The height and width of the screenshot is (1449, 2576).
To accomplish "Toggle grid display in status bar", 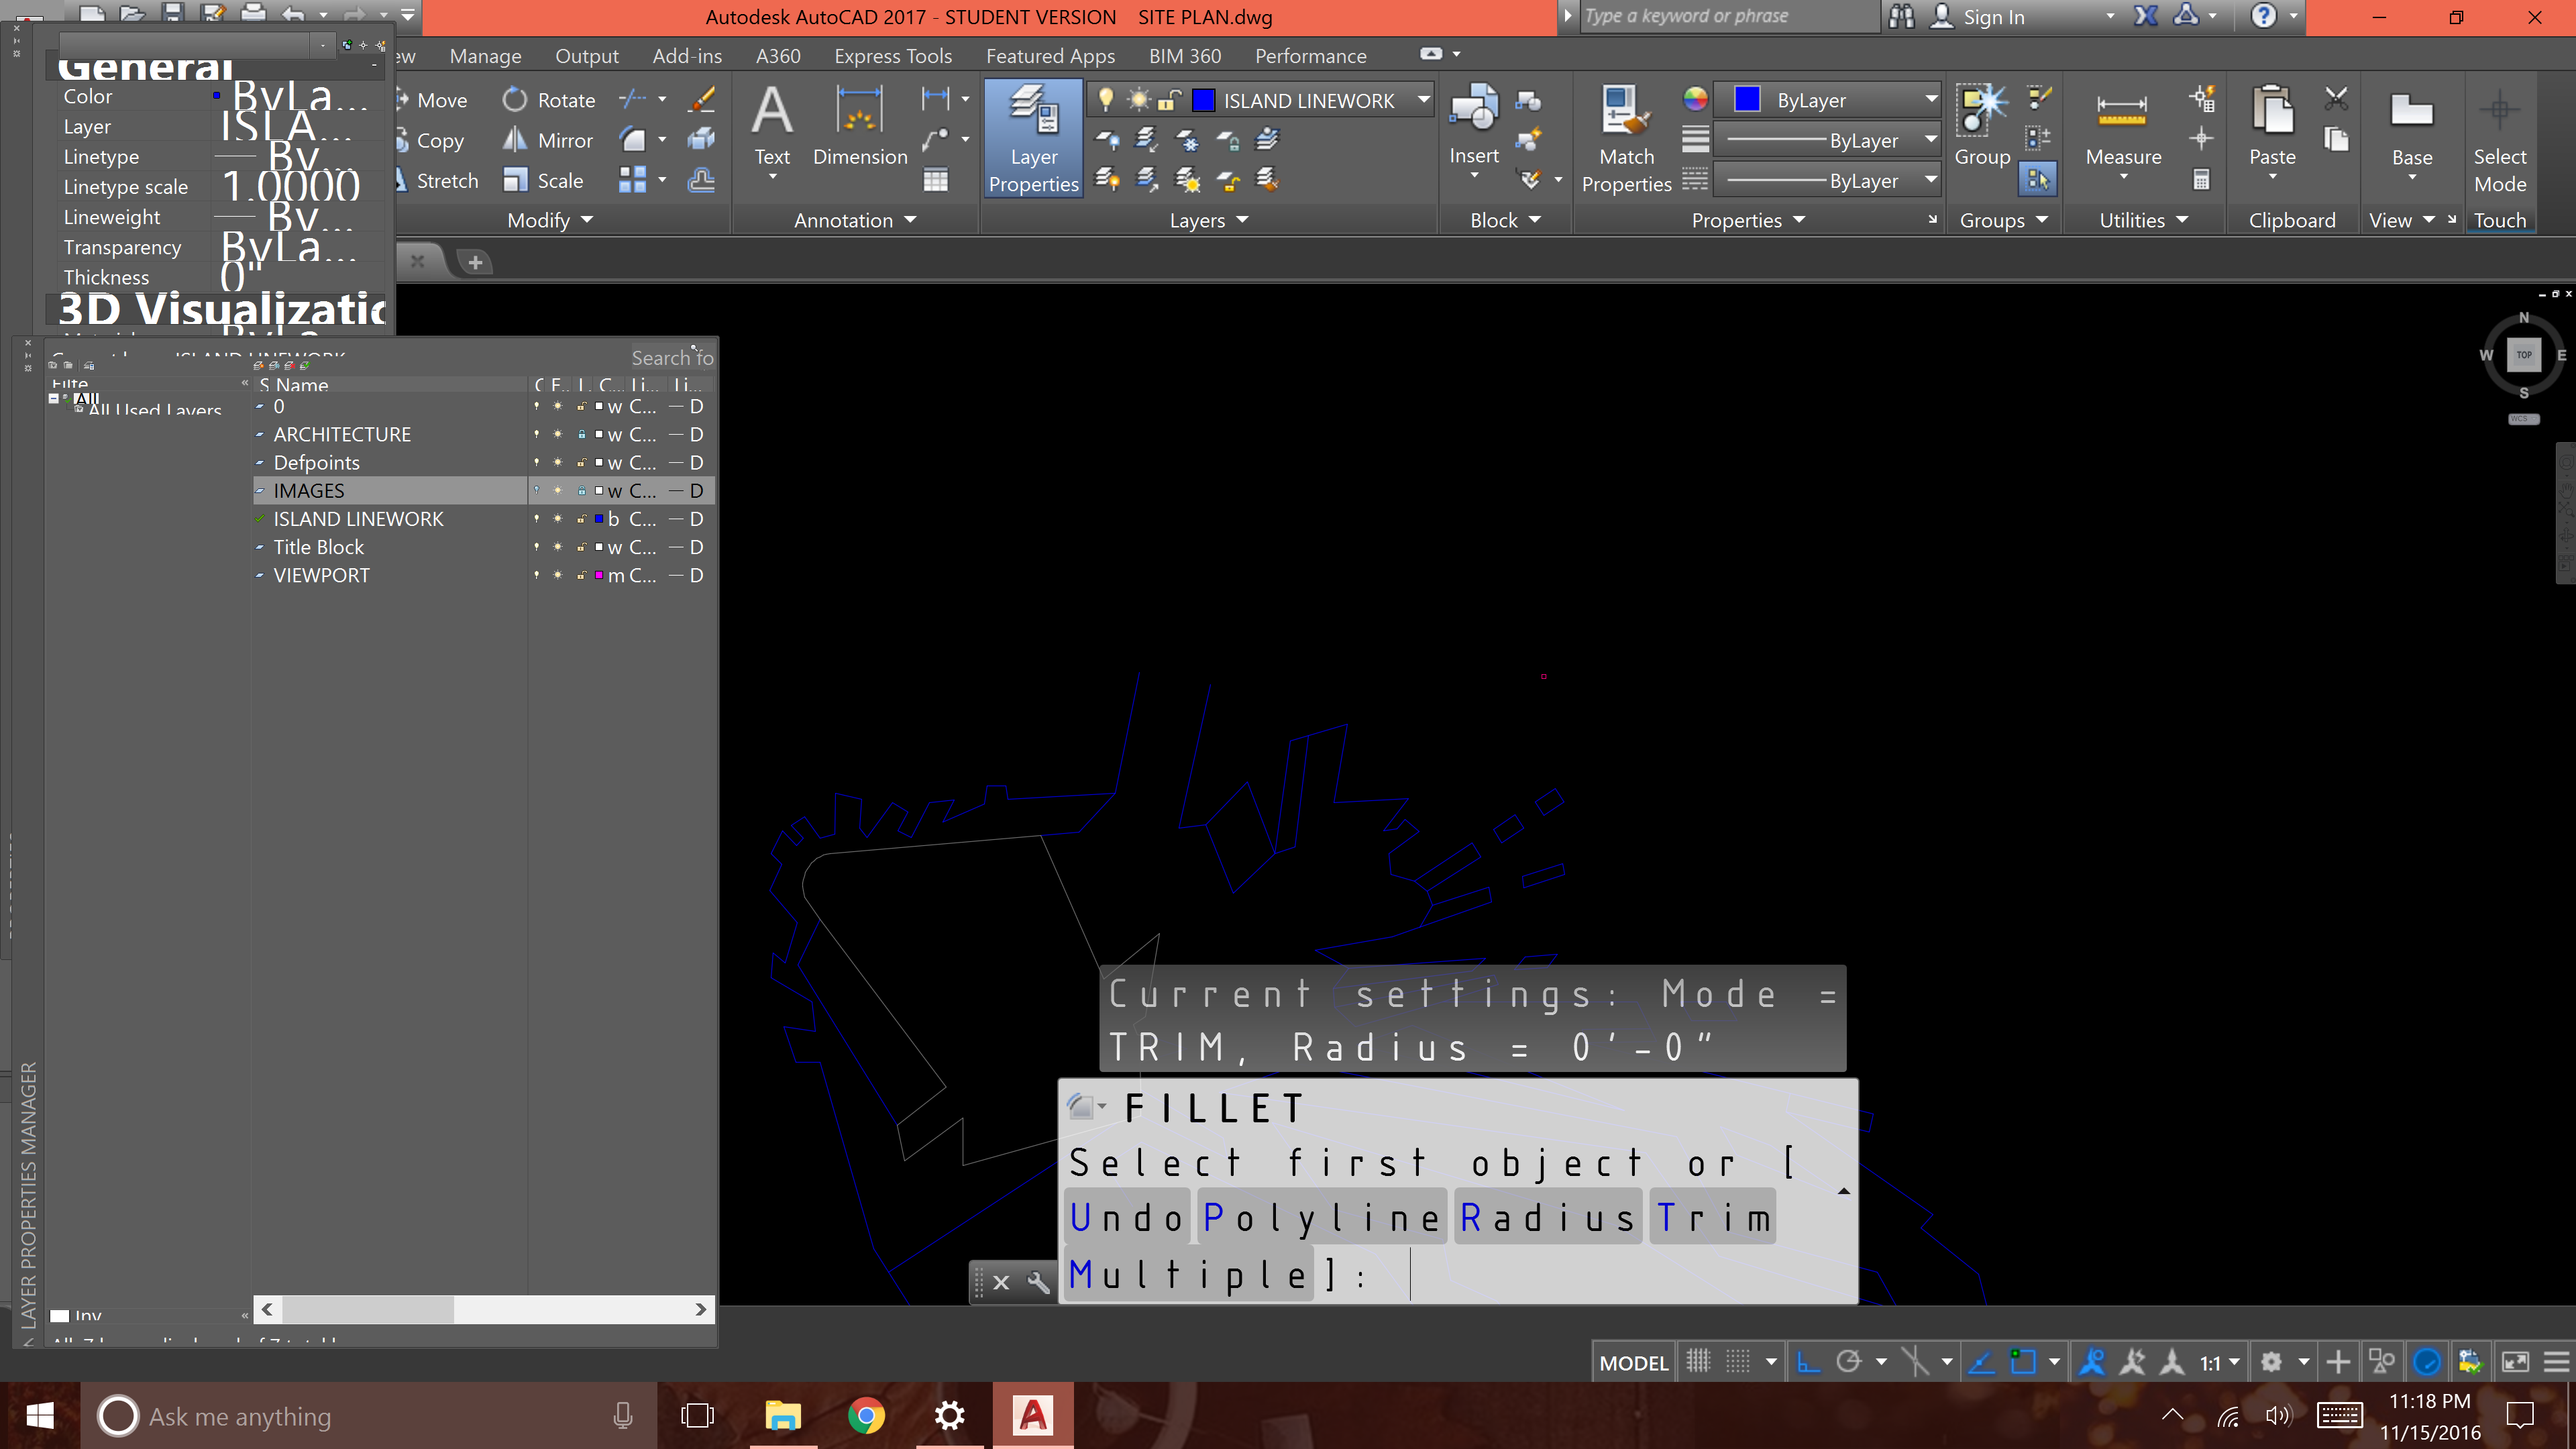I will [x=1698, y=1362].
